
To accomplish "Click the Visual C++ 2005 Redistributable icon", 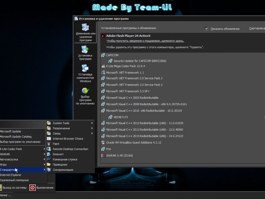I will pos(103,98).
